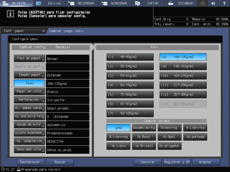Click the Restablecer button

pos(31,162)
